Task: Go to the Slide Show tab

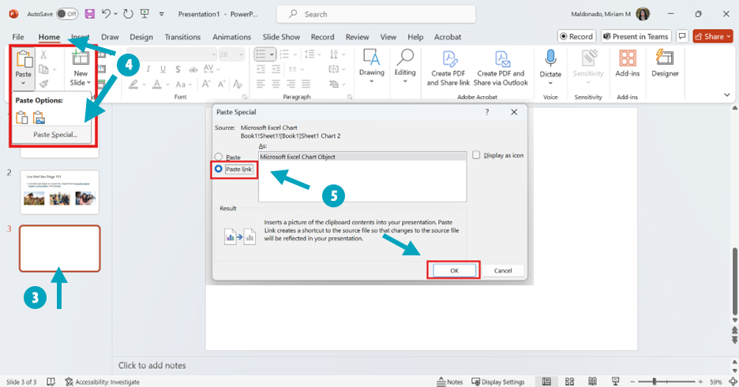Action: pyautogui.click(x=281, y=37)
